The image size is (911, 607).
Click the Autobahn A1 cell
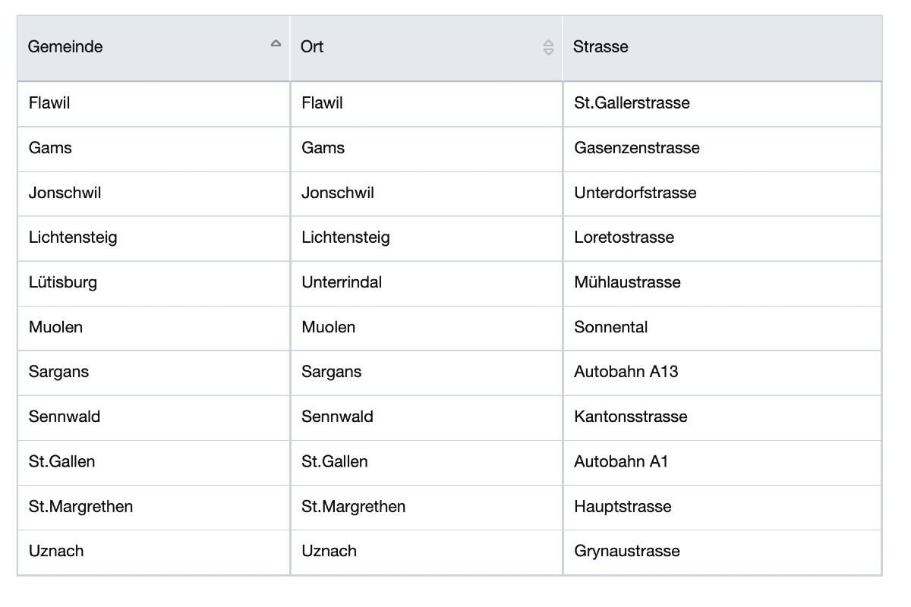click(621, 461)
